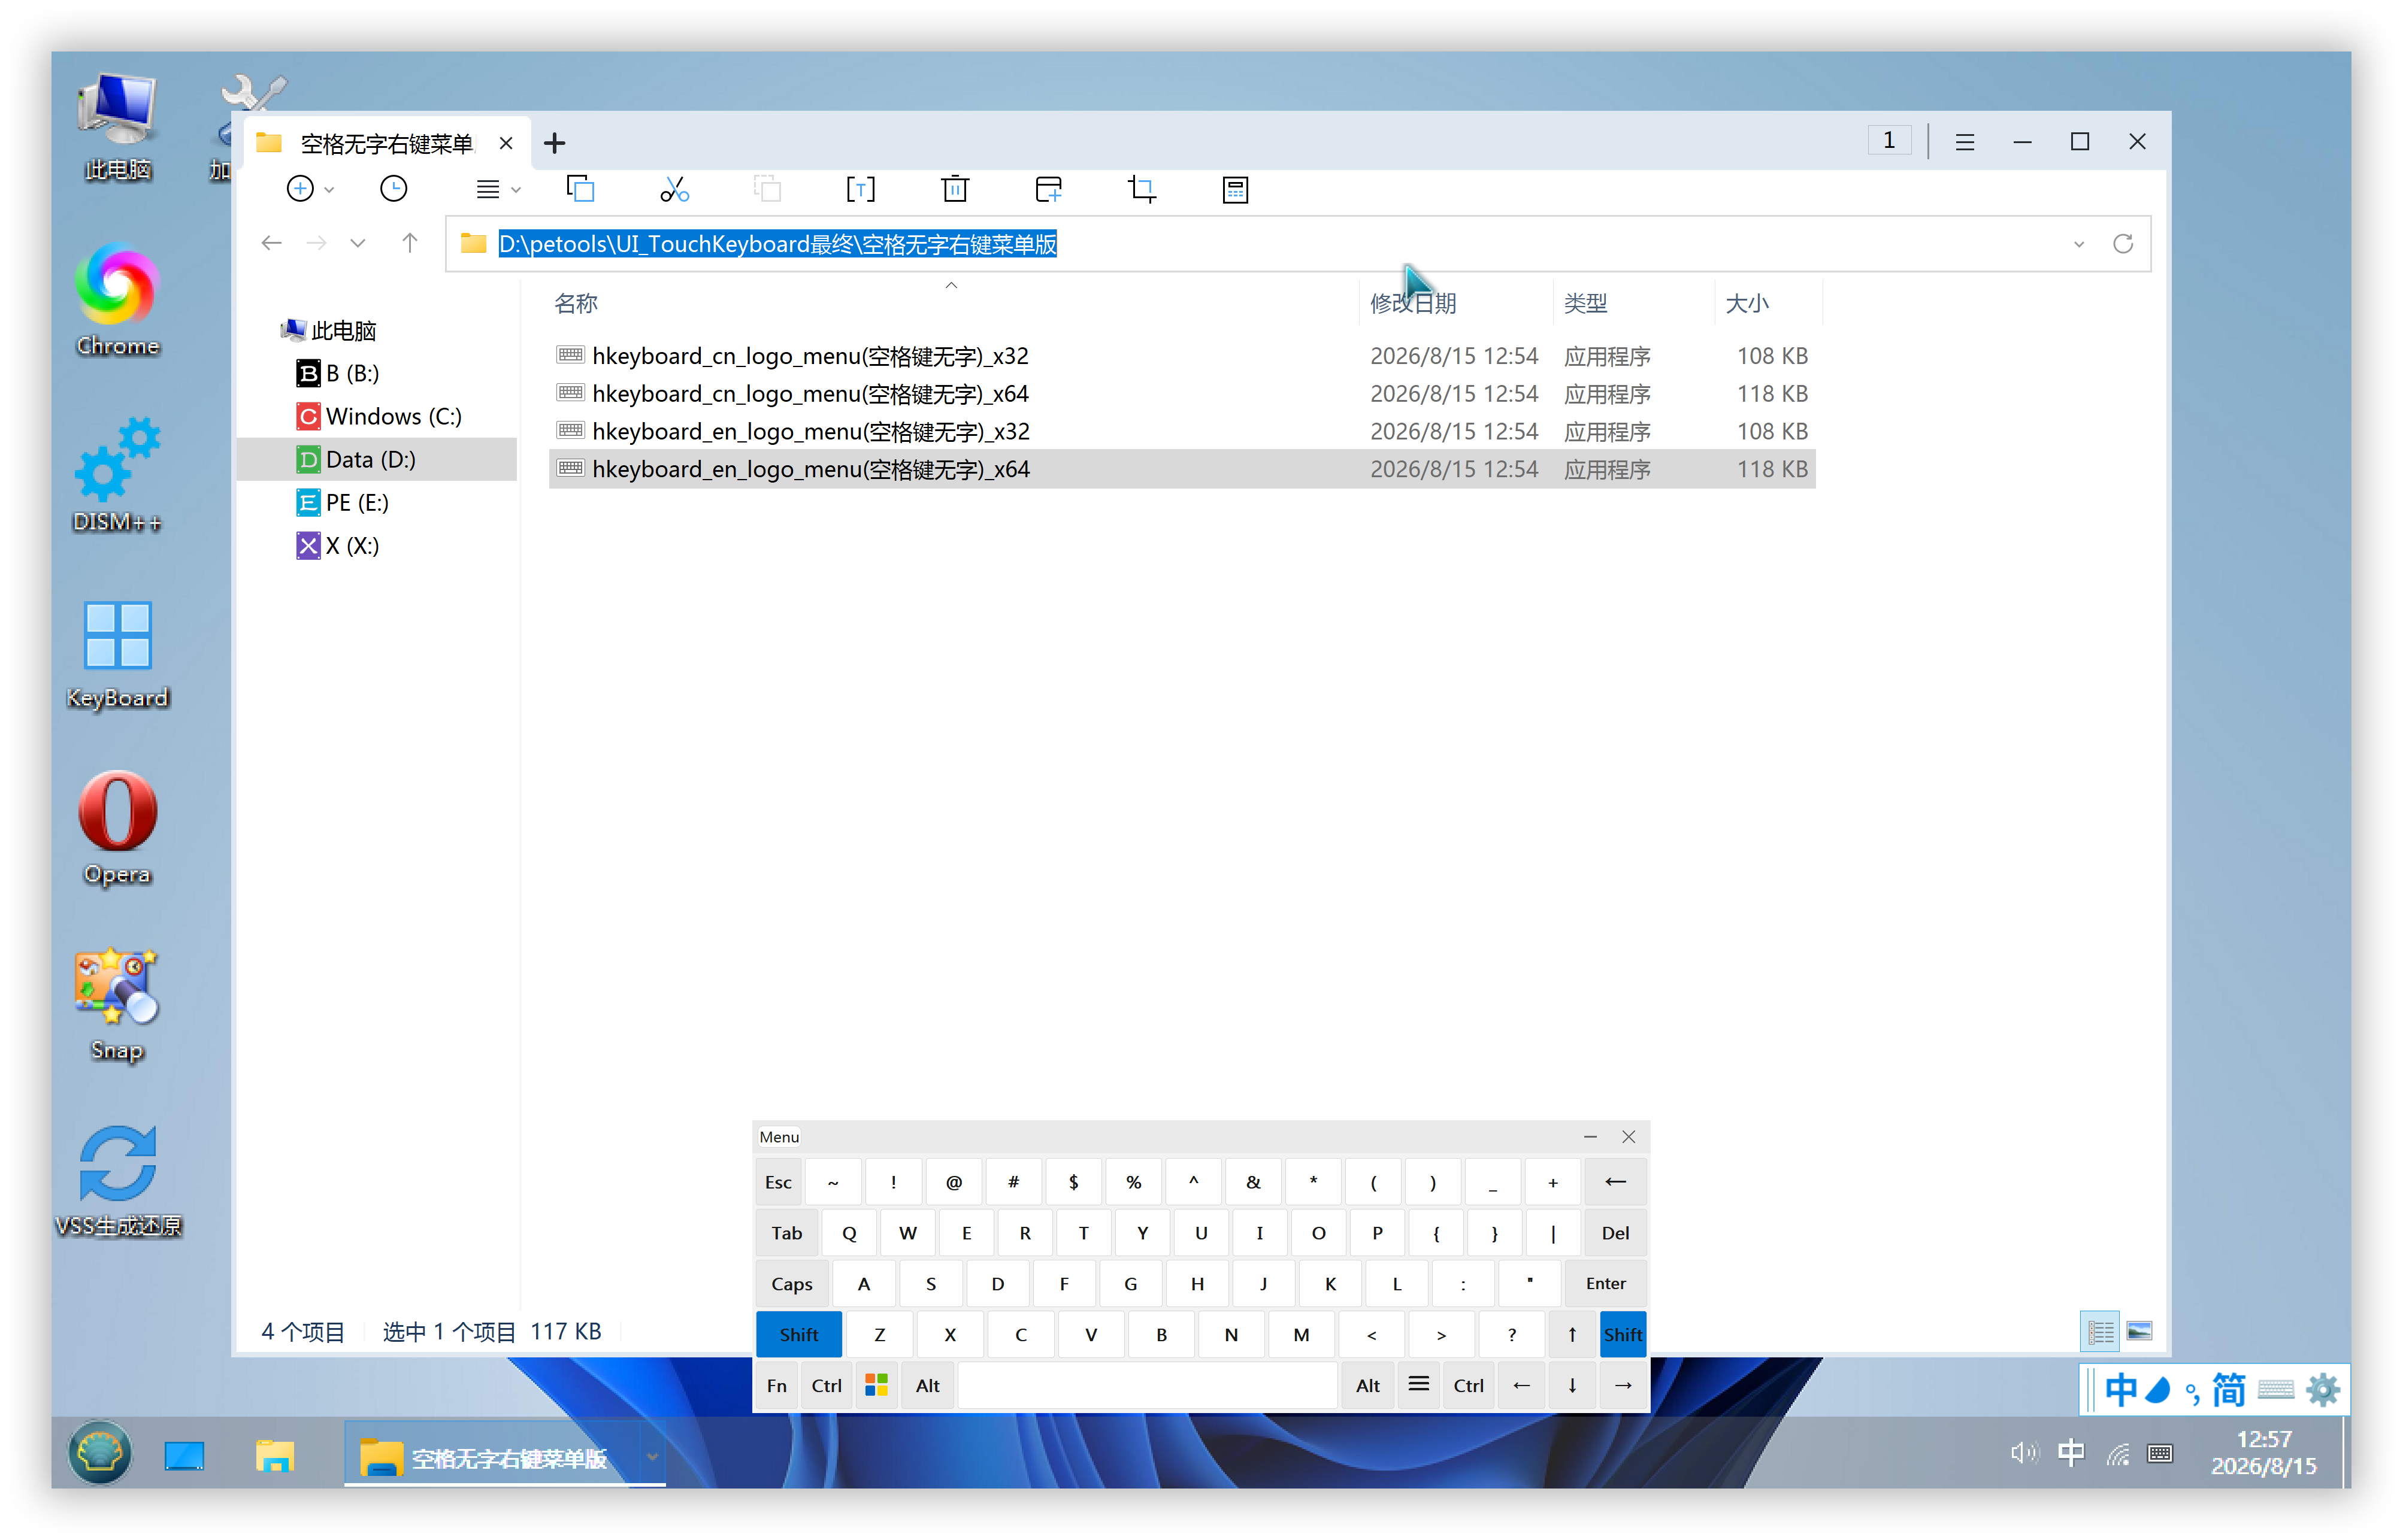Expand the new item dropdown arrow
This screenshot has height=1540, width=2403.
[329, 190]
